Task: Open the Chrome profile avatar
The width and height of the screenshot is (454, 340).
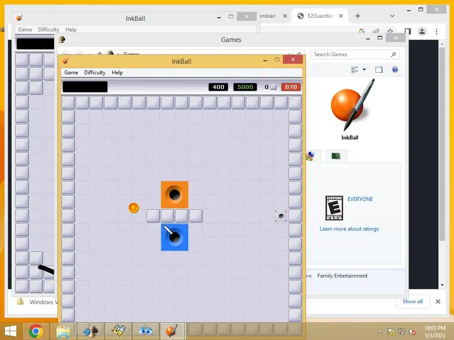Action: pos(422,31)
